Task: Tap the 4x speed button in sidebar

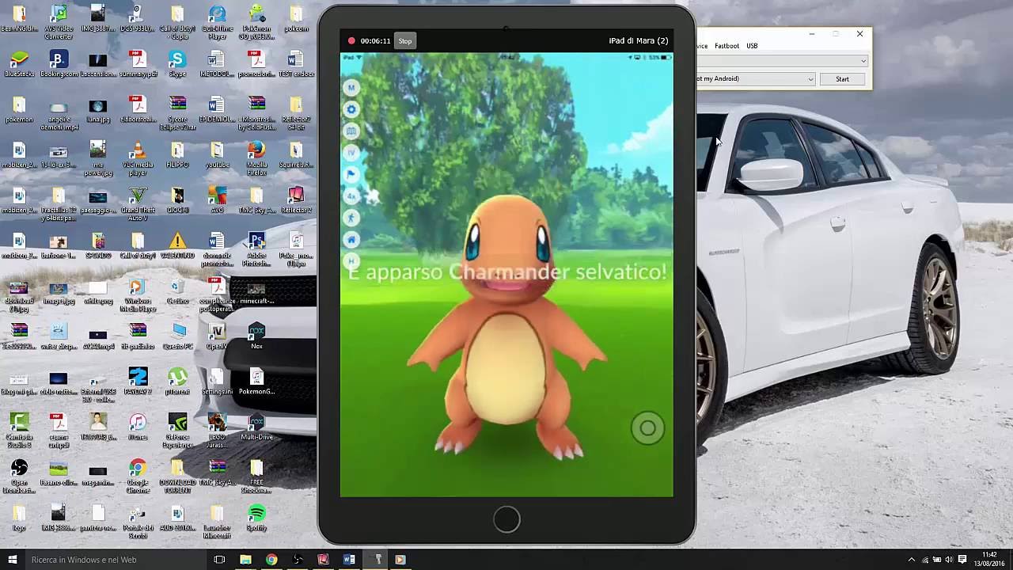Action: click(351, 196)
